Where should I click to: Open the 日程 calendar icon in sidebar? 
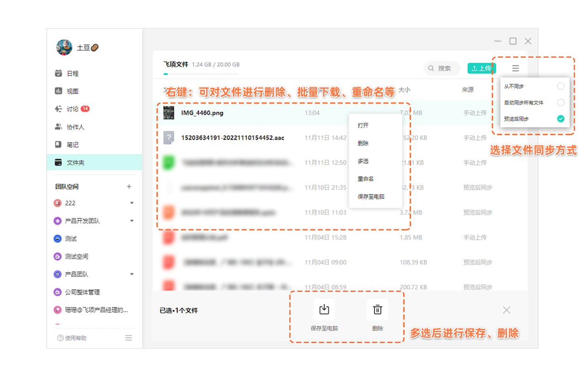pyautogui.click(x=58, y=73)
